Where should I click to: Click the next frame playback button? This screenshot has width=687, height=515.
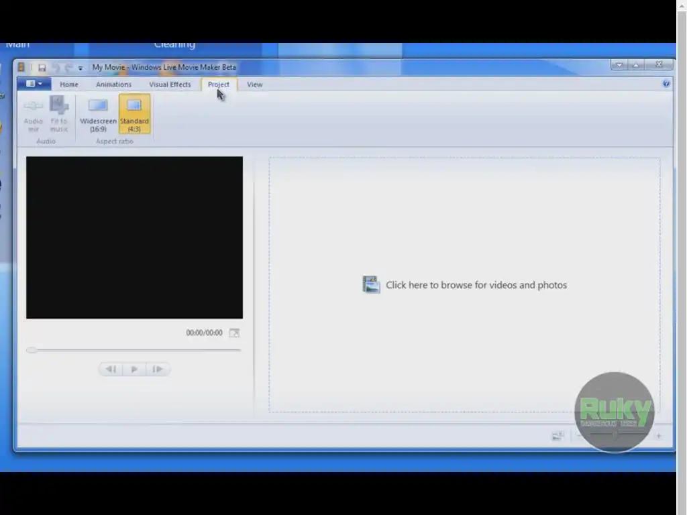[158, 369]
